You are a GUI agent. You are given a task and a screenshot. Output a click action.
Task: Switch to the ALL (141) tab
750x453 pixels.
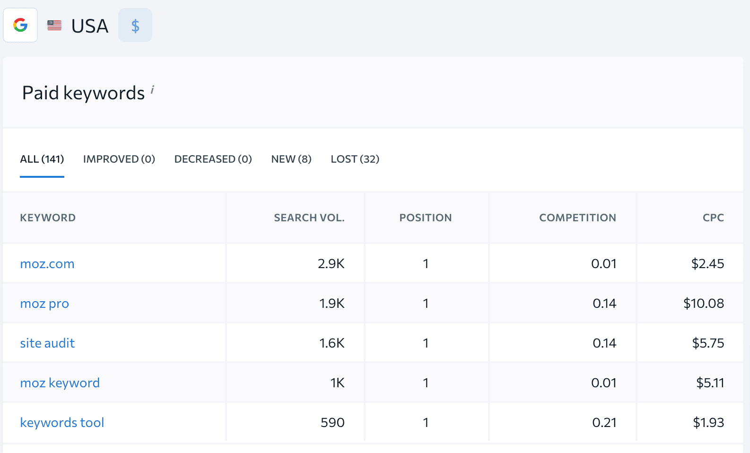[x=42, y=159]
